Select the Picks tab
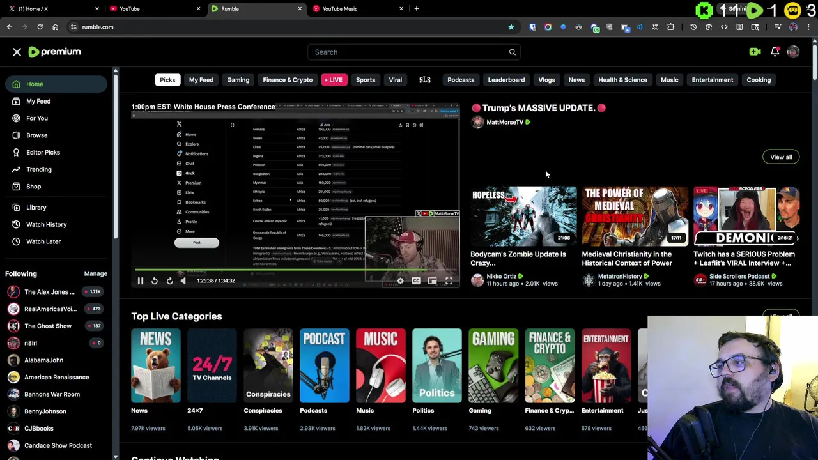 [167, 80]
